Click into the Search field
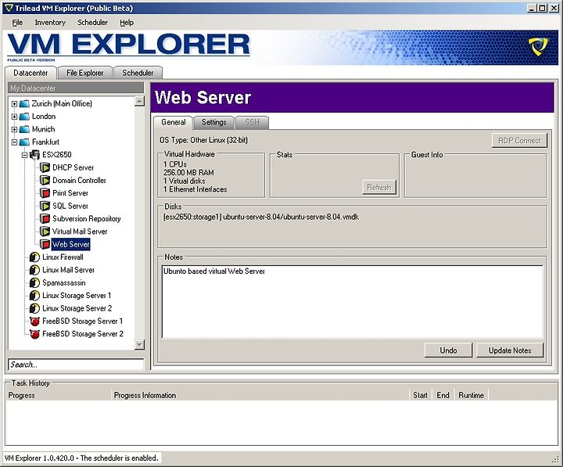Image resolution: width=563 pixels, height=467 pixels. pos(76,365)
